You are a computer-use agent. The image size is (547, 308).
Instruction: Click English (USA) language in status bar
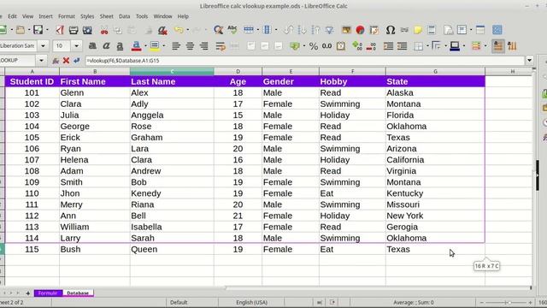tap(251, 302)
